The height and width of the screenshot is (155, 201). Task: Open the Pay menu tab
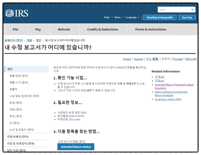click(38, 30)
